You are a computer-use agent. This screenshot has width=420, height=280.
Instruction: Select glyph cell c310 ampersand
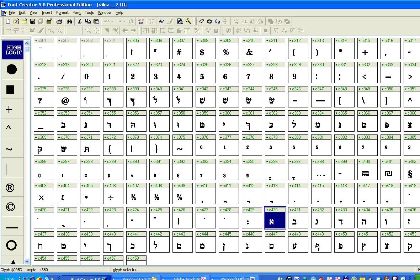pyautogui.click(x=252, y=48)
